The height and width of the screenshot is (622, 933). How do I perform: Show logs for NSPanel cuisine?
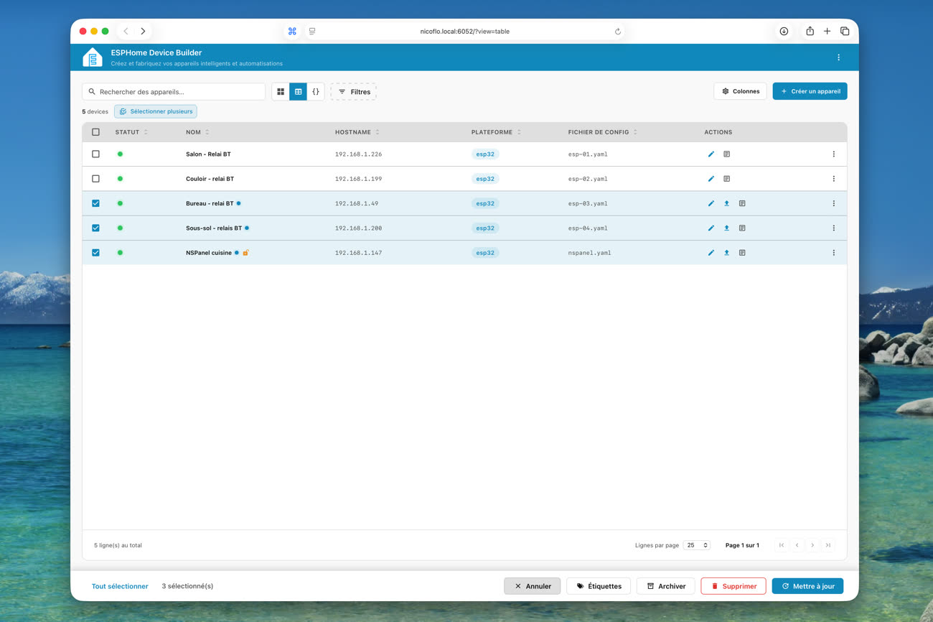point(742,253)
